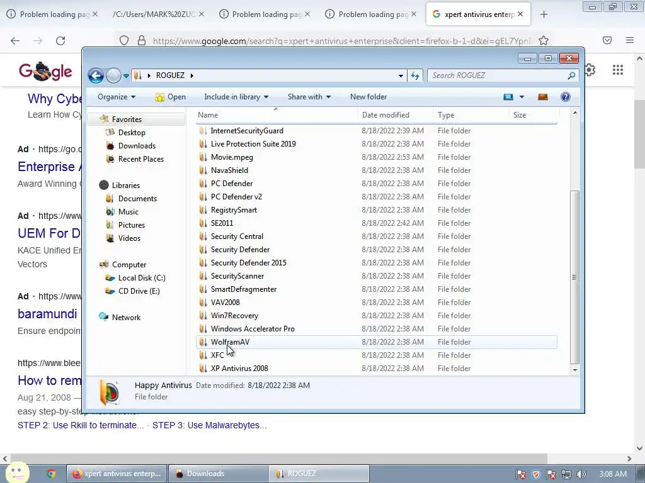
Task: Select Network in navigation pane
Action: pos(126,318)
